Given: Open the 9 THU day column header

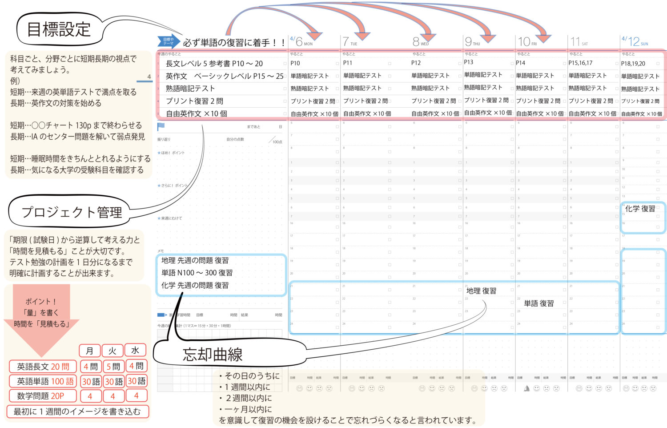Looking at the screenshot, I should [x=473, y=41].
